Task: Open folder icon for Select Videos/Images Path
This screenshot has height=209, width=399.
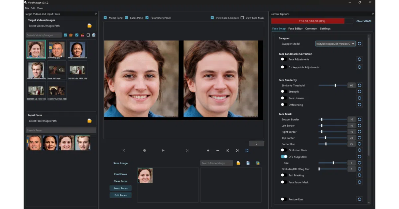Action: pyautogui.click(x=89, y=26)
